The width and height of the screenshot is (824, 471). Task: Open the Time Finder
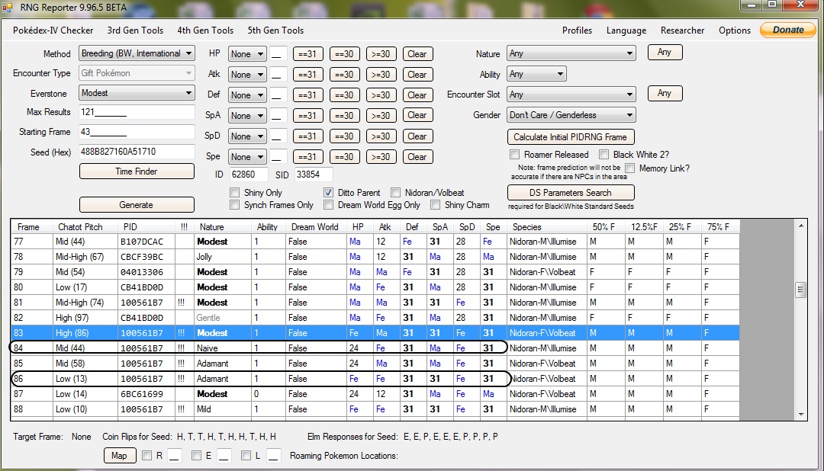tap(137, 171)
